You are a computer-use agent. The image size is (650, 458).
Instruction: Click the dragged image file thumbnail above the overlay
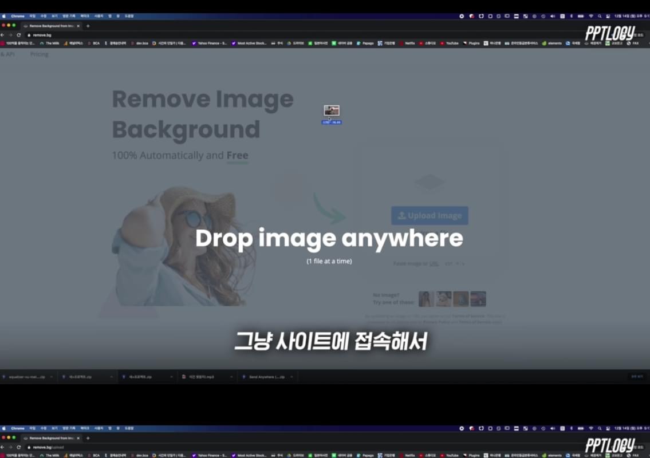[332, 110]
